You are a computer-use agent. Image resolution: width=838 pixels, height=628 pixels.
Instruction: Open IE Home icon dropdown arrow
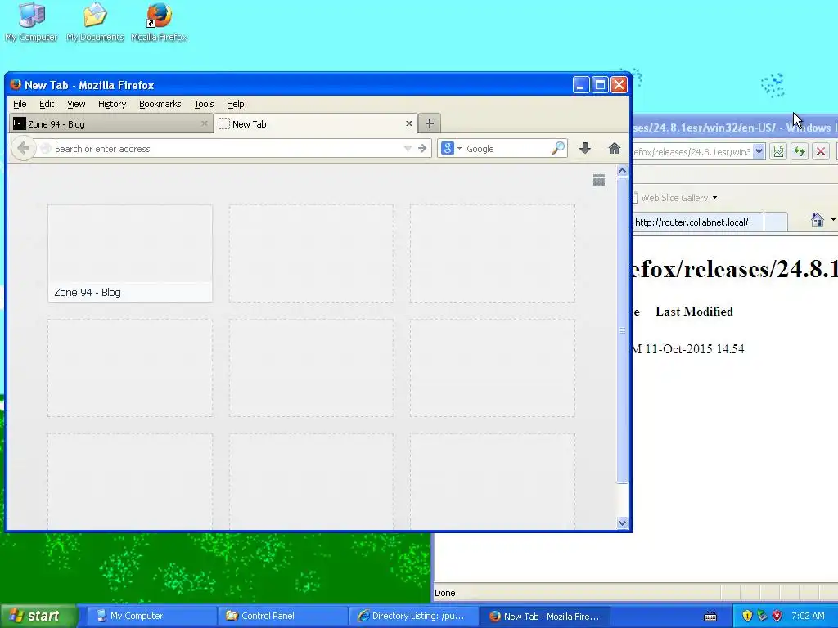click(x=833, y=219)
